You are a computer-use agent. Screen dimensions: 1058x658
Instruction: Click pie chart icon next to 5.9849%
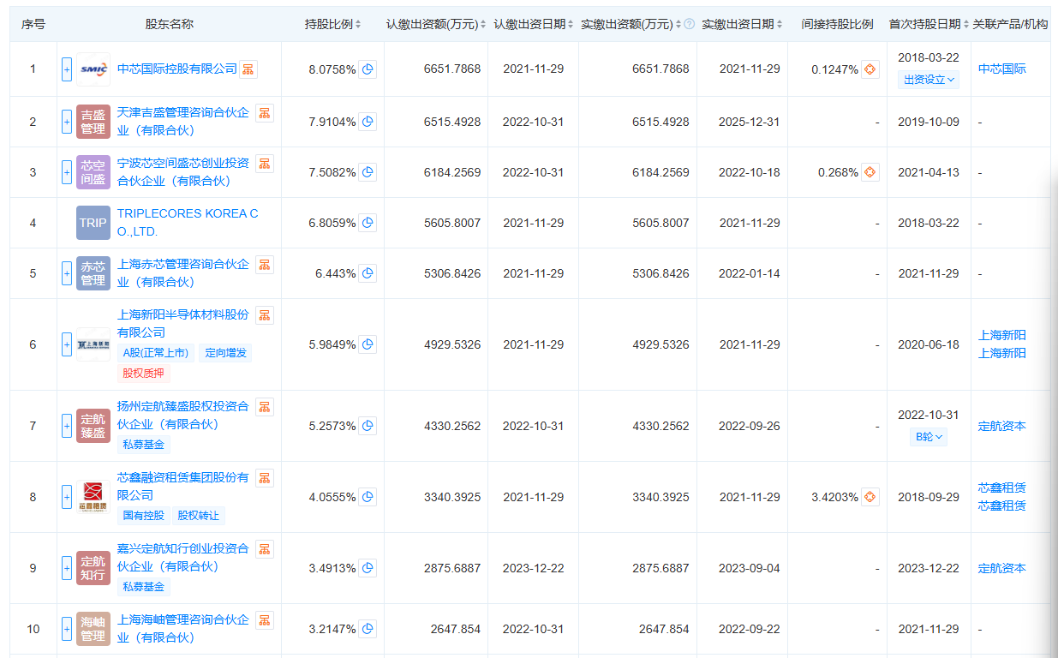pos(368,344)
